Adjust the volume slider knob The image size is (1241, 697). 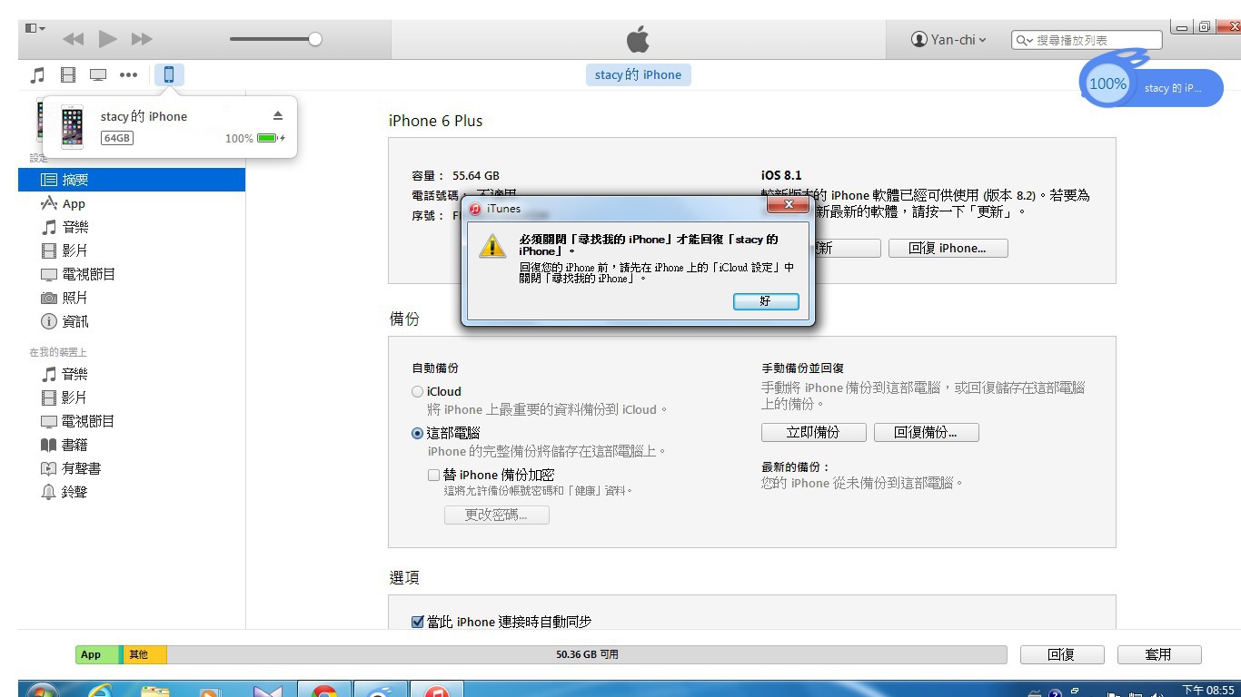(315, 39)
